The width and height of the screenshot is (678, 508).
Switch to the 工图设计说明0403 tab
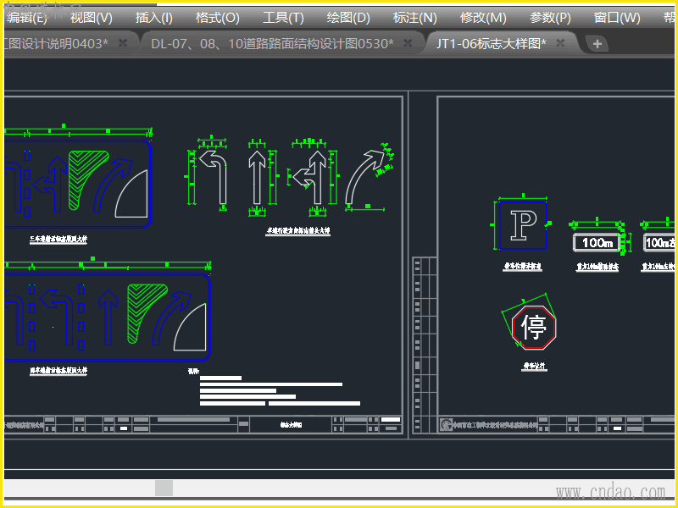(55, 43)
